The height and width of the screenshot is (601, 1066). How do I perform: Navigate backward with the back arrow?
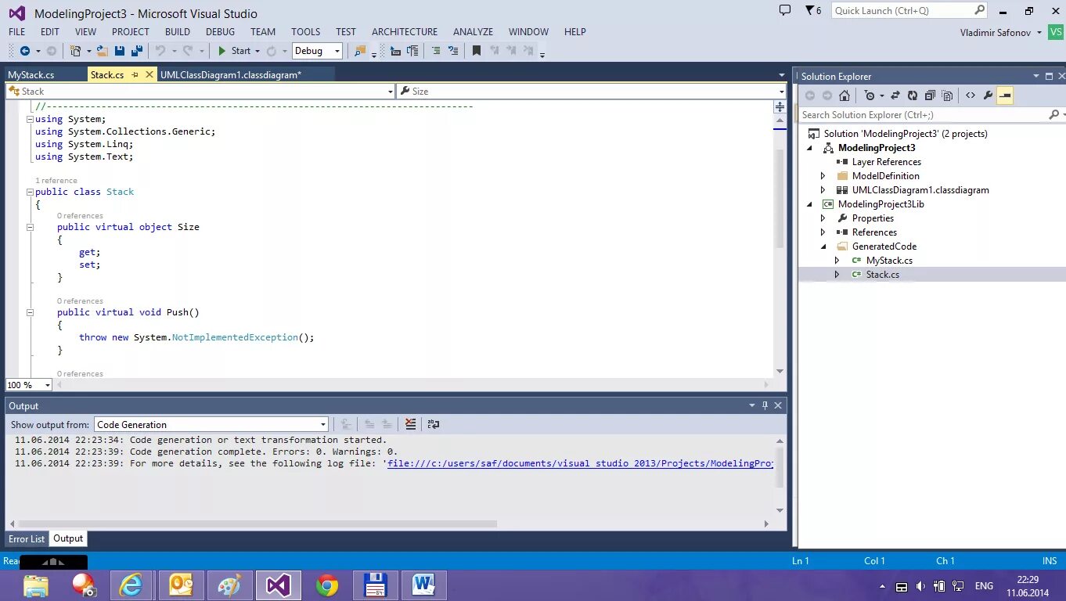[24, 51]
